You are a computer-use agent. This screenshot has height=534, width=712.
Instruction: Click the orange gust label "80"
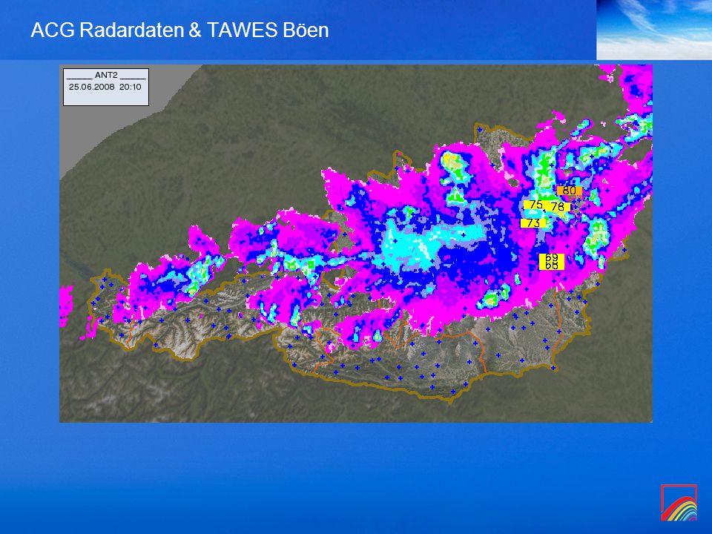click(570, 191)
